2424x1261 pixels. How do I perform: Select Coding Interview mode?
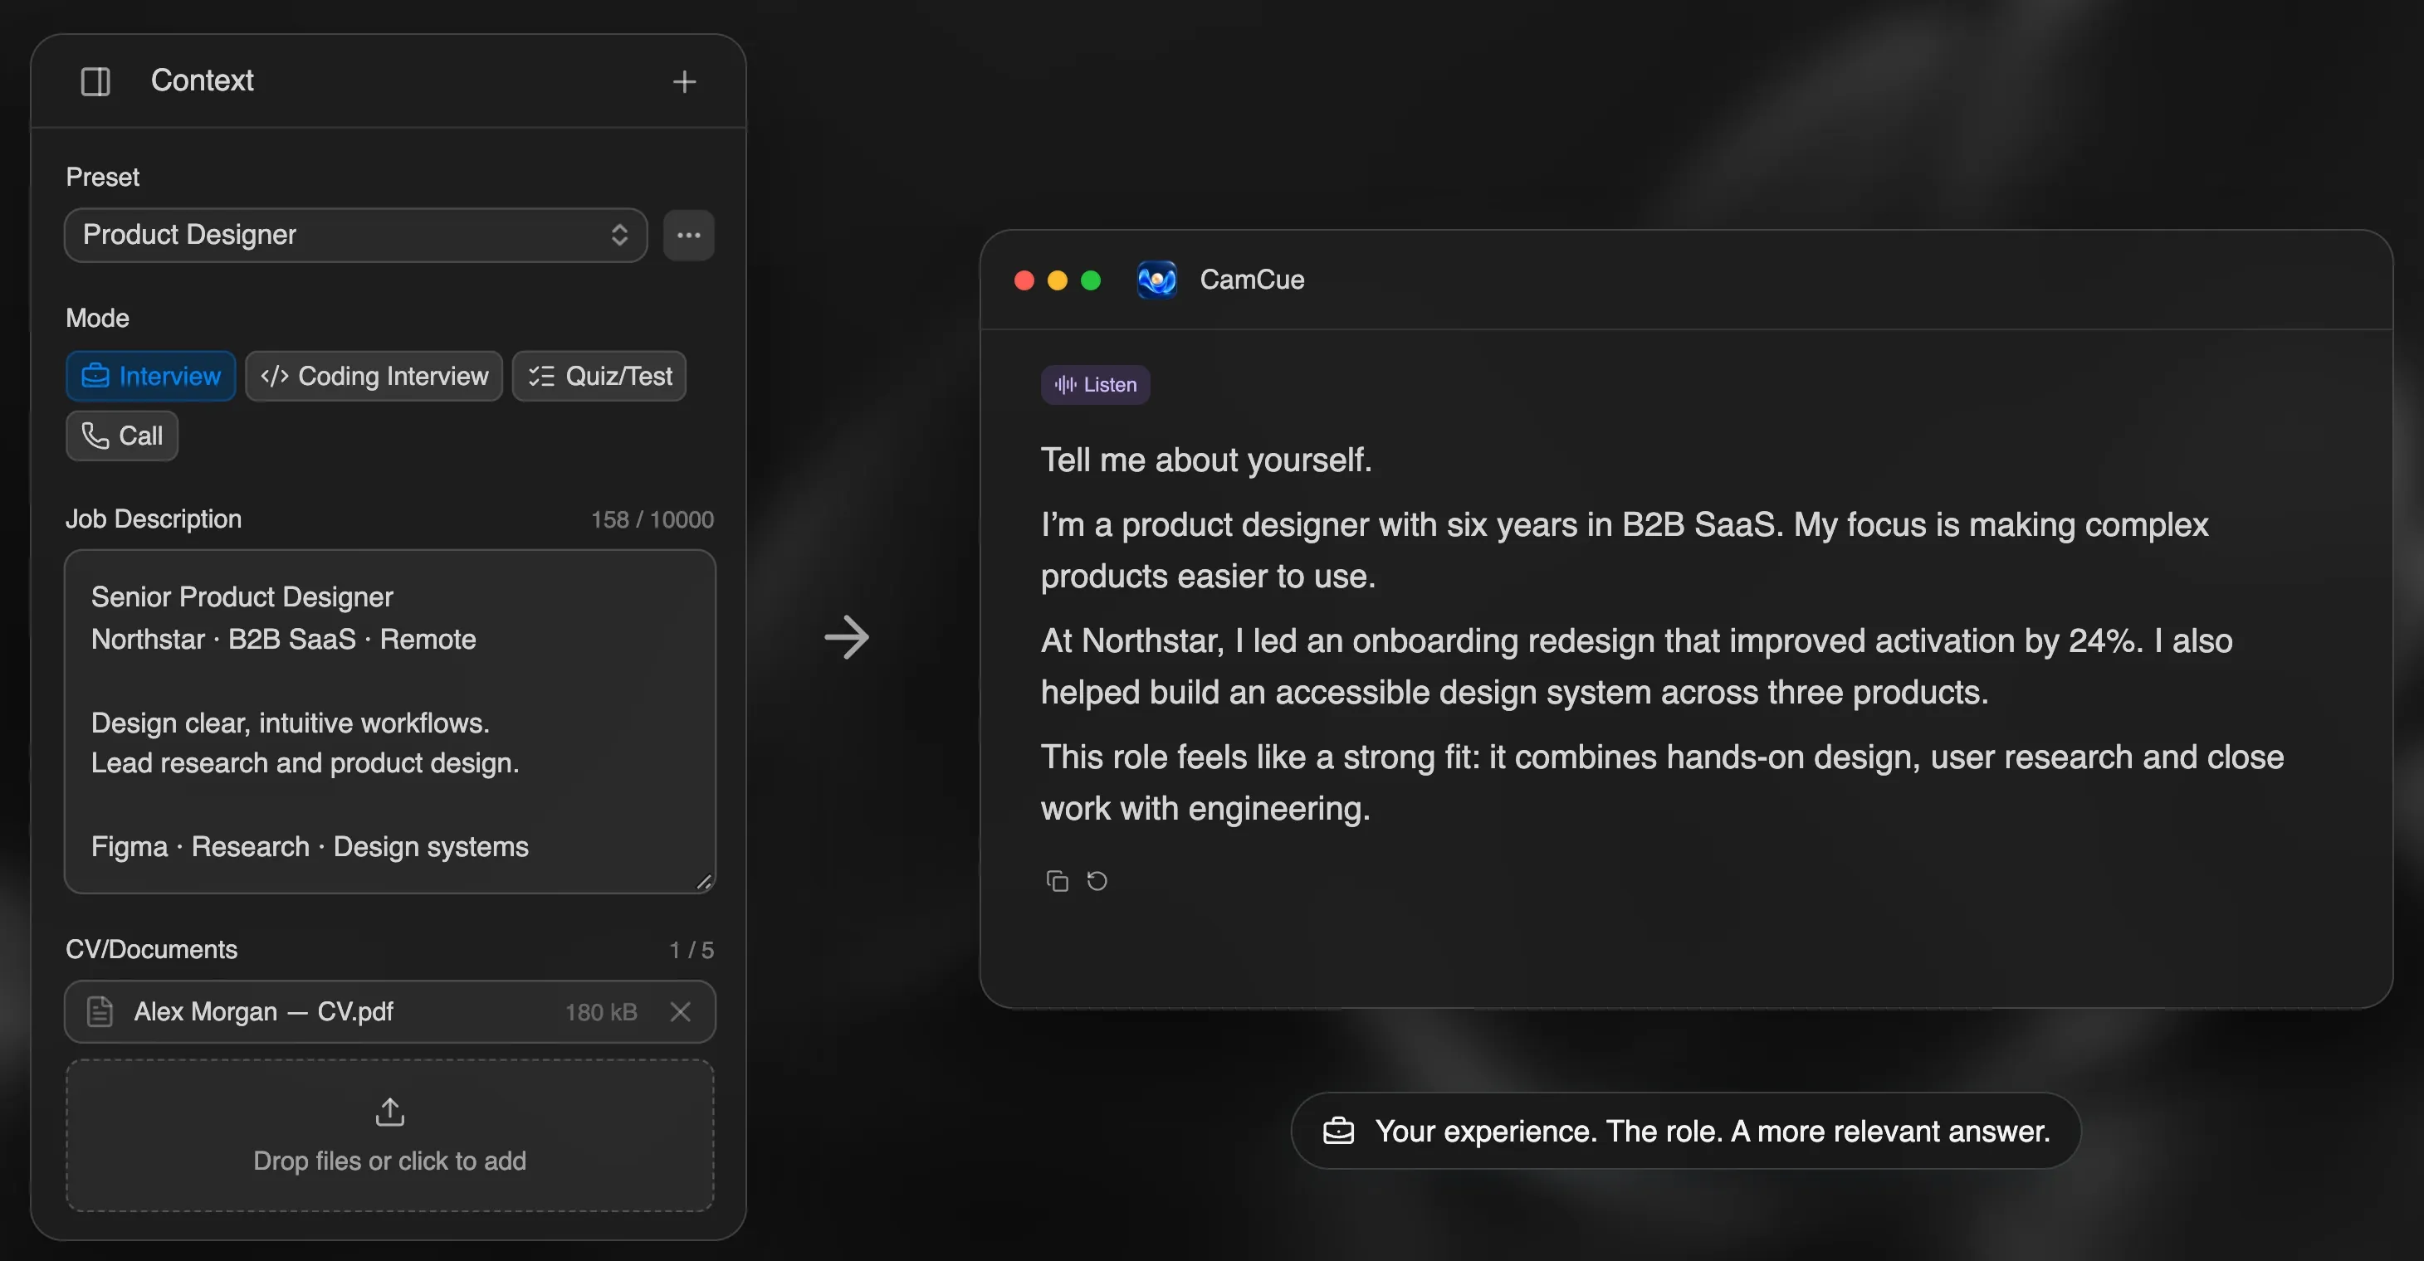[374, 376]
